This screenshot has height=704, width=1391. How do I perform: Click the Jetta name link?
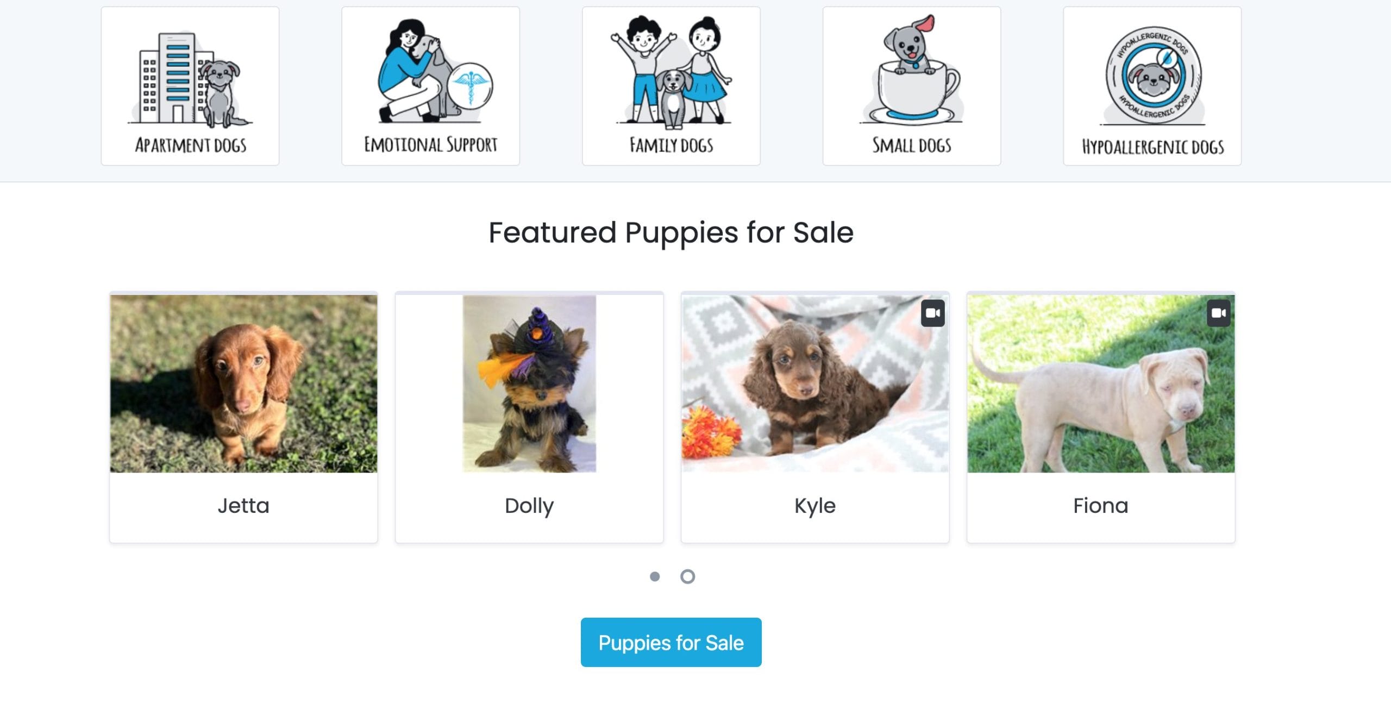point(243,506)
